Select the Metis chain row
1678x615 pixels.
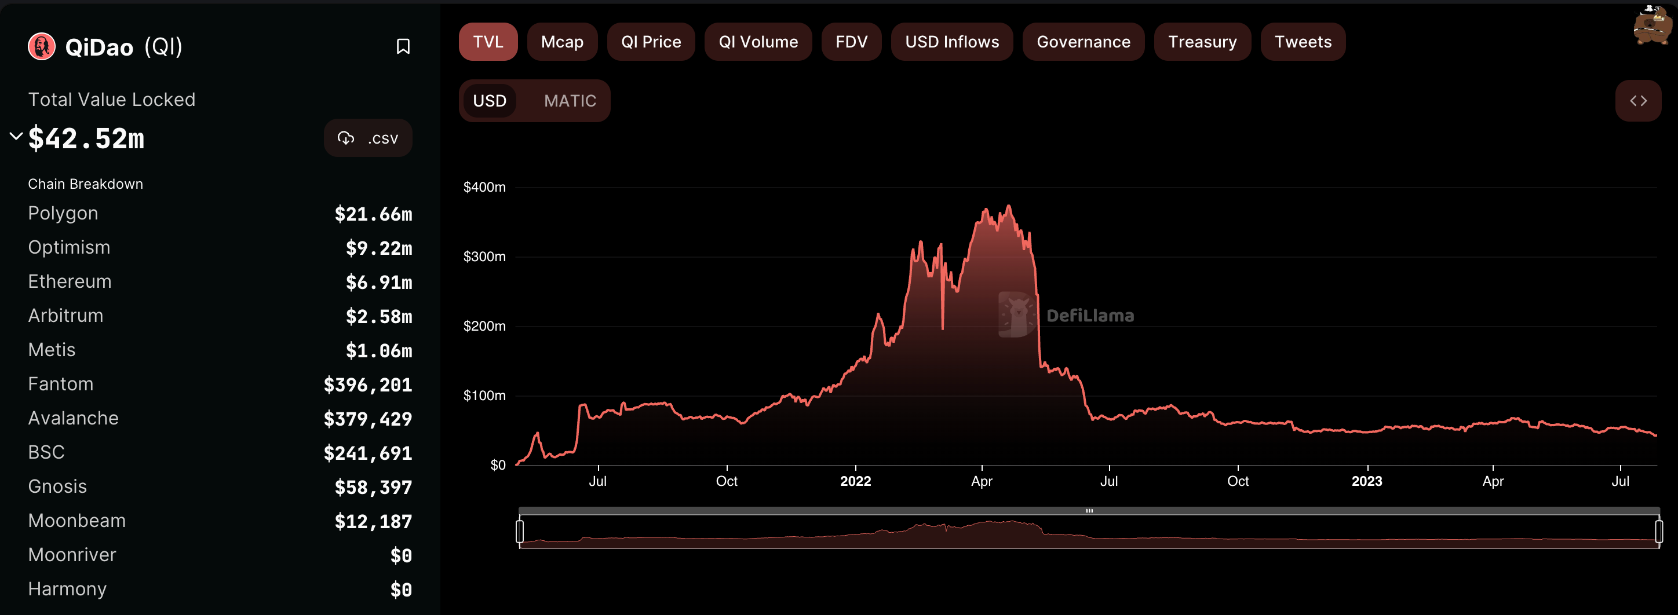pos(220,350)
